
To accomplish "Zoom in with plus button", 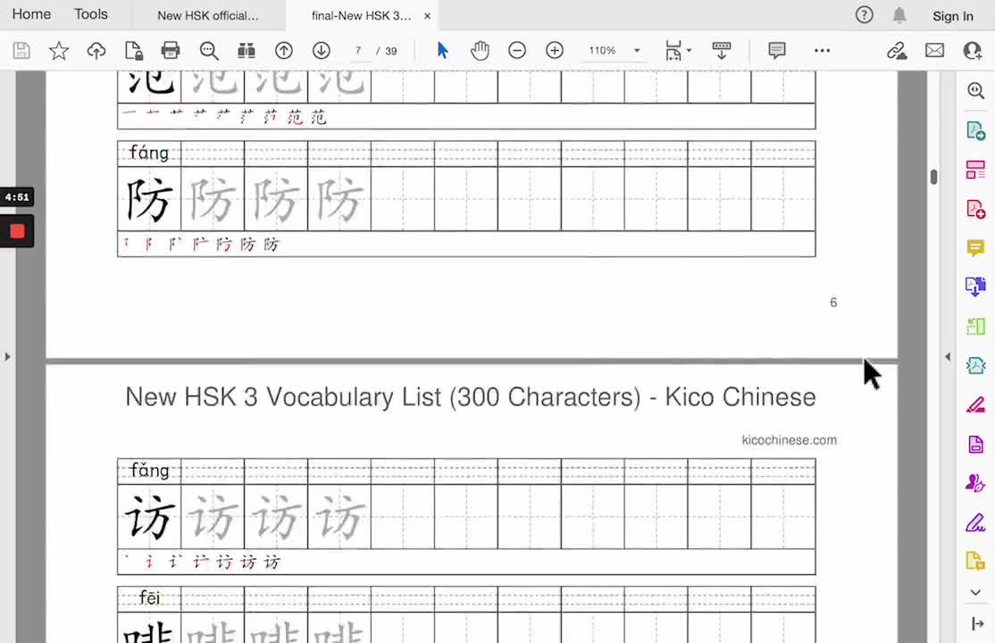I will pos(555,50).
